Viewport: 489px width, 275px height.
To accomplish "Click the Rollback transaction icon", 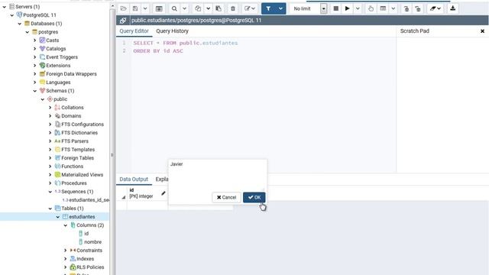I will coord(418,8).
